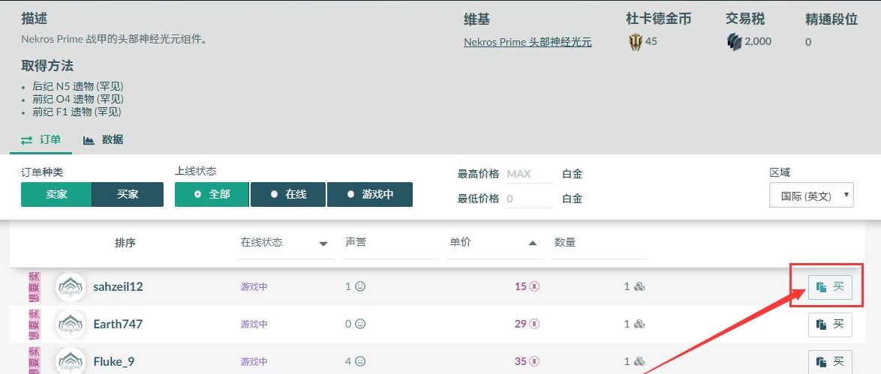Screen dimensions: 881x374
Task: Click Earth747's Warframe avatar icon
Action: [71, 324]
